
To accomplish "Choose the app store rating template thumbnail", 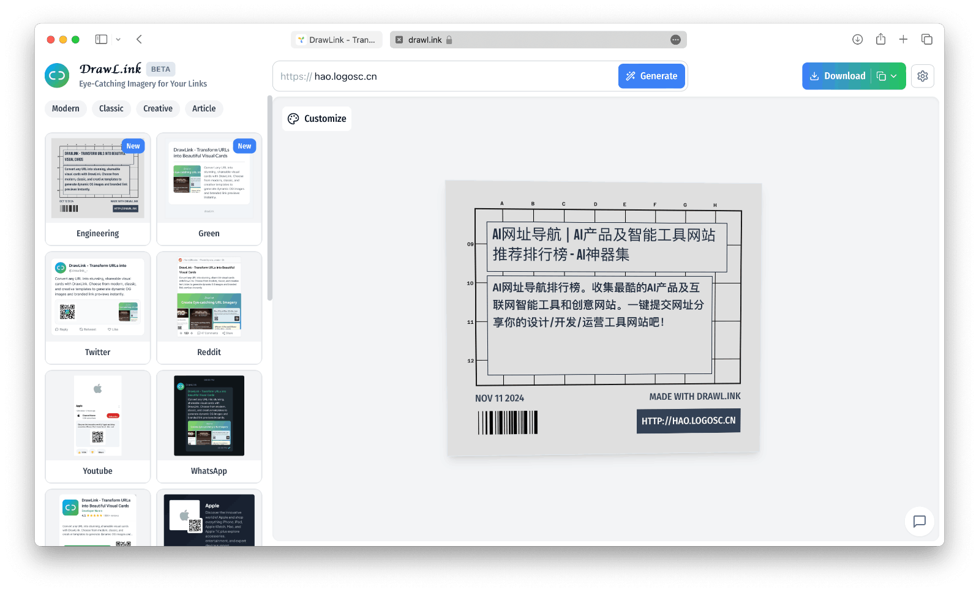I will (x=98, y=518).
